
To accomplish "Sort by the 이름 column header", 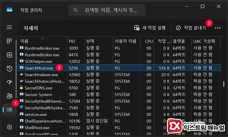I will coord(43,41).
